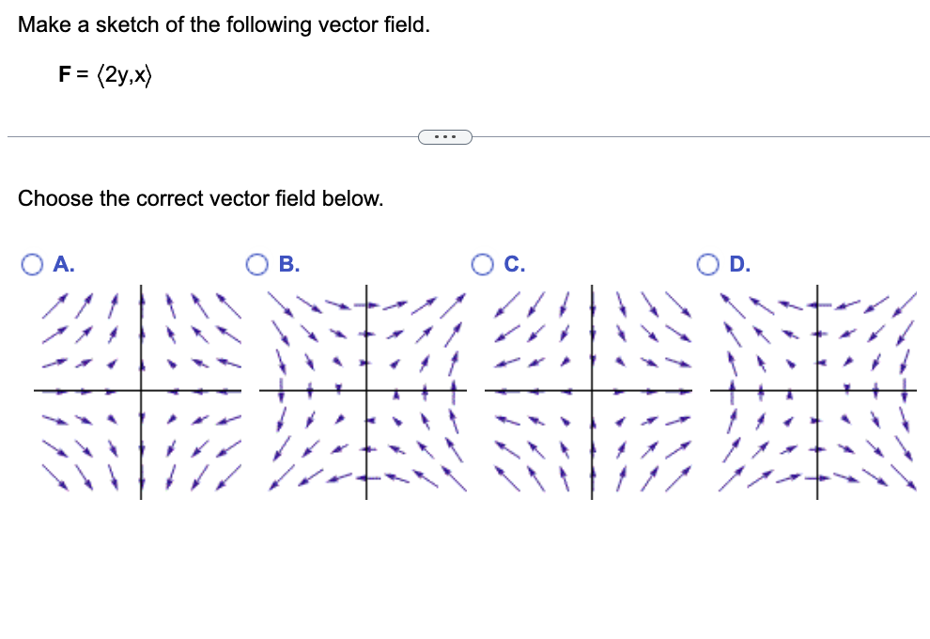Image resolution: width=930 pixels, height=639 pixels.
Task: Select radio button B
Action: click(x=256, y=265)
